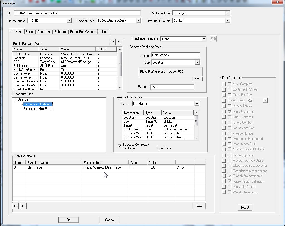
Task: Click the >> button under Item Conditions
Action: pos(23,206)
